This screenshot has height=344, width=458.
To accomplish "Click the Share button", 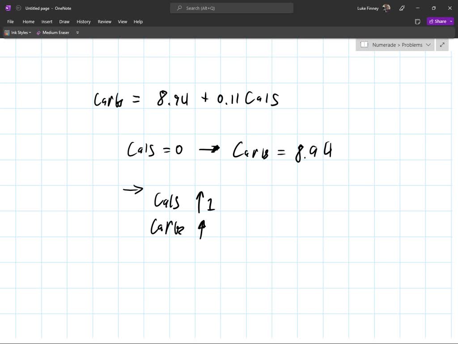I will coord(438,21).
